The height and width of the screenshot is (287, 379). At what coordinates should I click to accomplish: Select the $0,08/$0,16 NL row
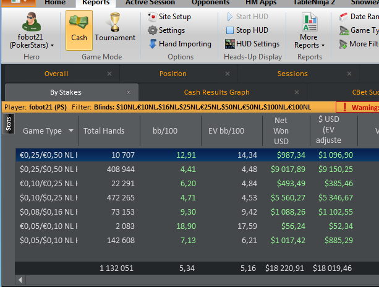click(x=197, y=212)
